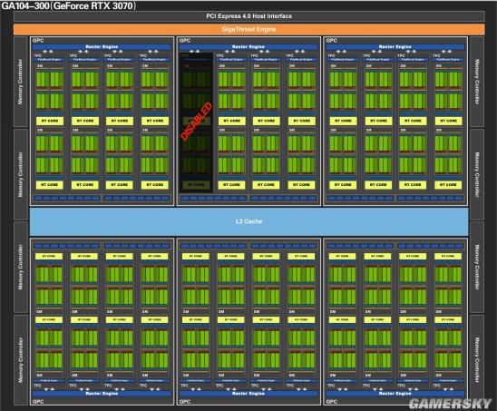
Task: Click the GA104-300 GeForce RTX 3070 title
Action: click(69, 5)
